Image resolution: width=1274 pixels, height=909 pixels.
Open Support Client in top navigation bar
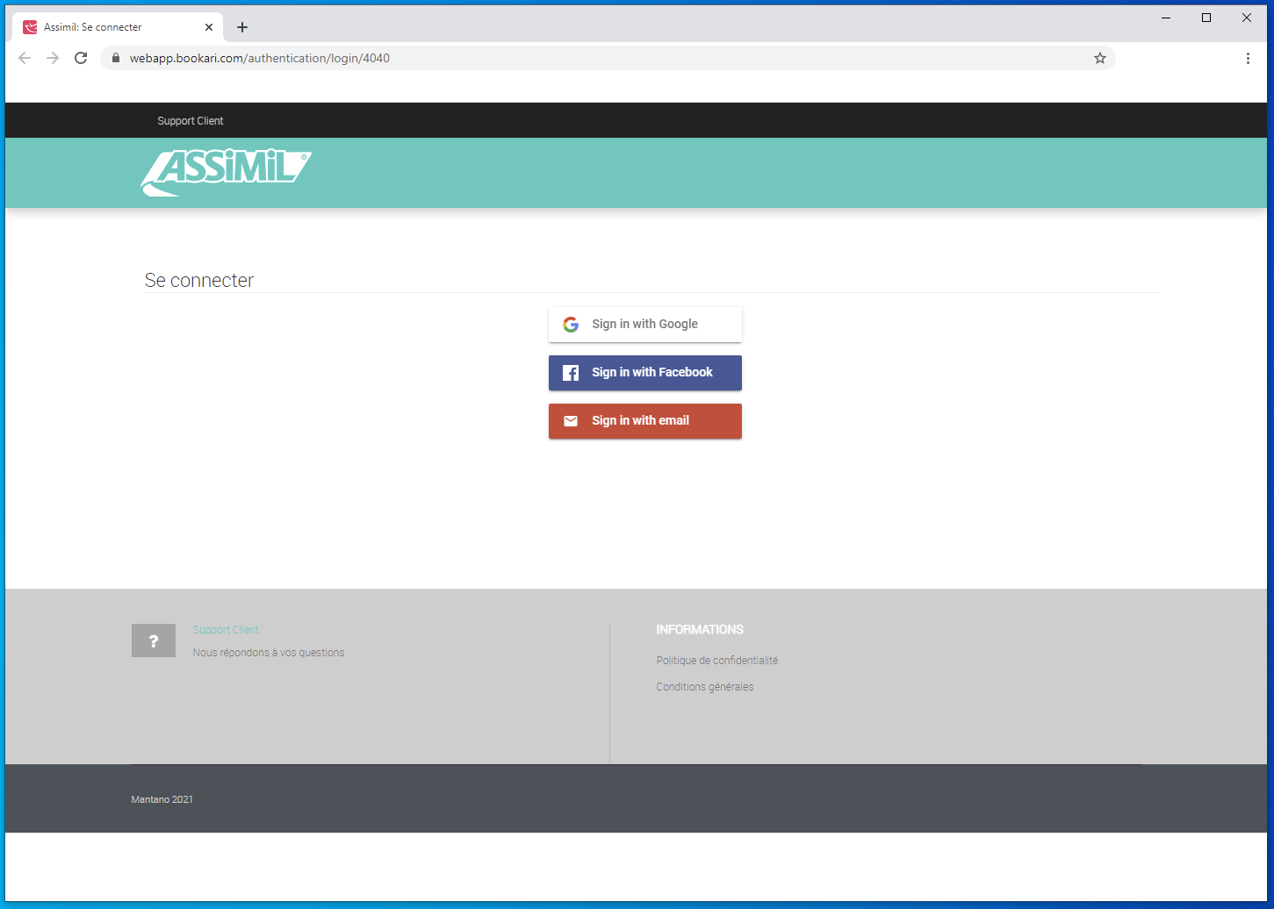tap(191, 121)
